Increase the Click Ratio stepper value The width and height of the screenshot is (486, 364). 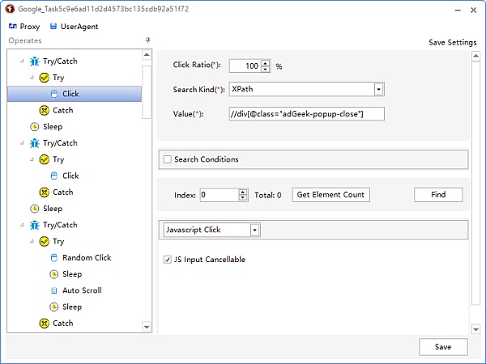266,63
